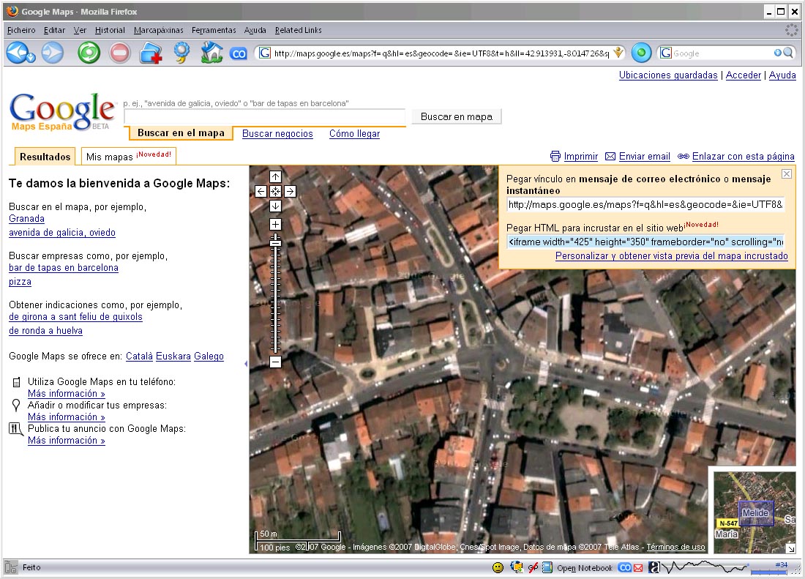This screenshot has height=579, width=805.
Task: Click the 'Términos de uso' link
Action: pos(675,548)
